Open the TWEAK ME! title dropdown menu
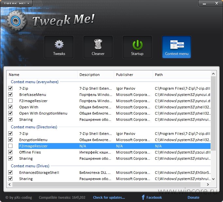The width and height of the screenshot is (223, 202). 16,3
